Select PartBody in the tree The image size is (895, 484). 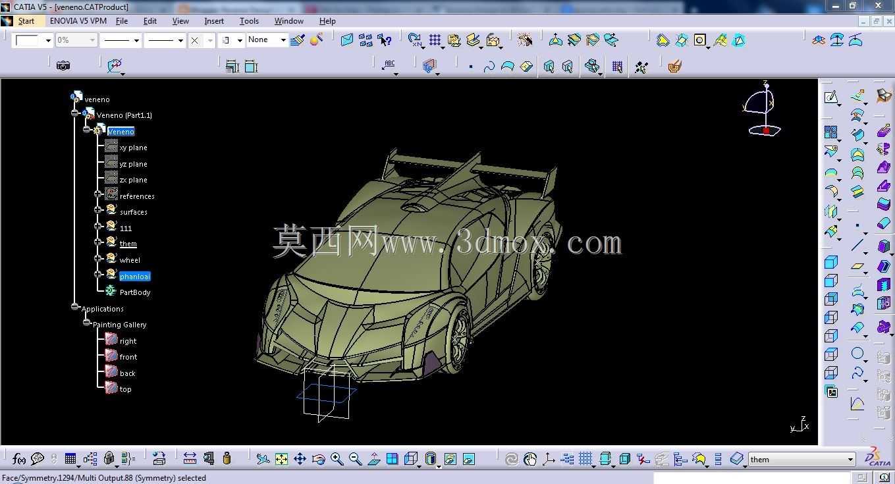click(x=135, y=292)
